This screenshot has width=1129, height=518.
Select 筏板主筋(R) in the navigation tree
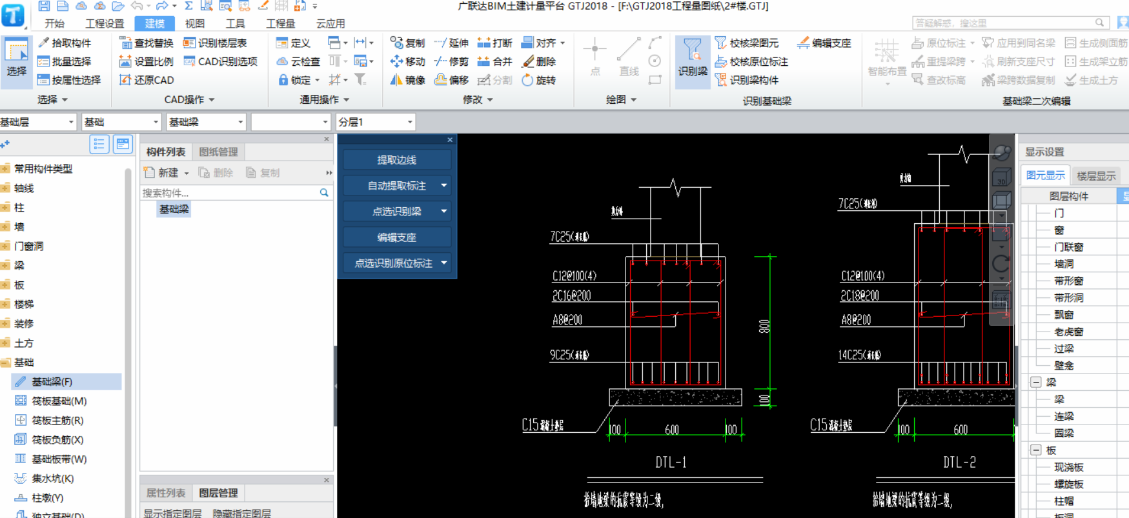click(x=57, y=421)
